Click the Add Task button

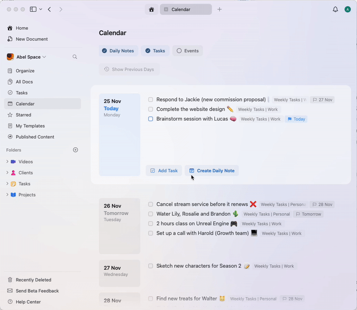coord(164,170)
